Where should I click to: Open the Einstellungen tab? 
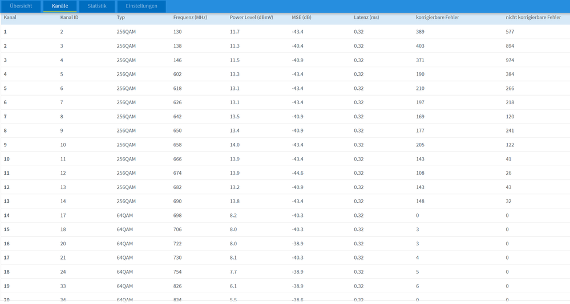142,6
